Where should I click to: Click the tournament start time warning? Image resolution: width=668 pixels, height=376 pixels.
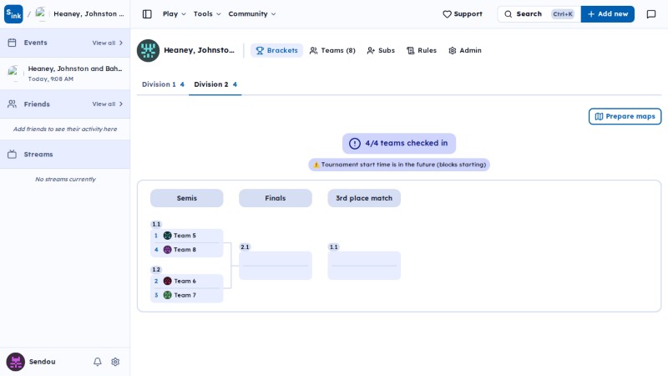tap(399, 165)
